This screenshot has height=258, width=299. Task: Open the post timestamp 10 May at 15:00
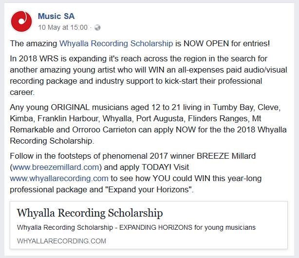pyautogui.click(x=63, y=27)
